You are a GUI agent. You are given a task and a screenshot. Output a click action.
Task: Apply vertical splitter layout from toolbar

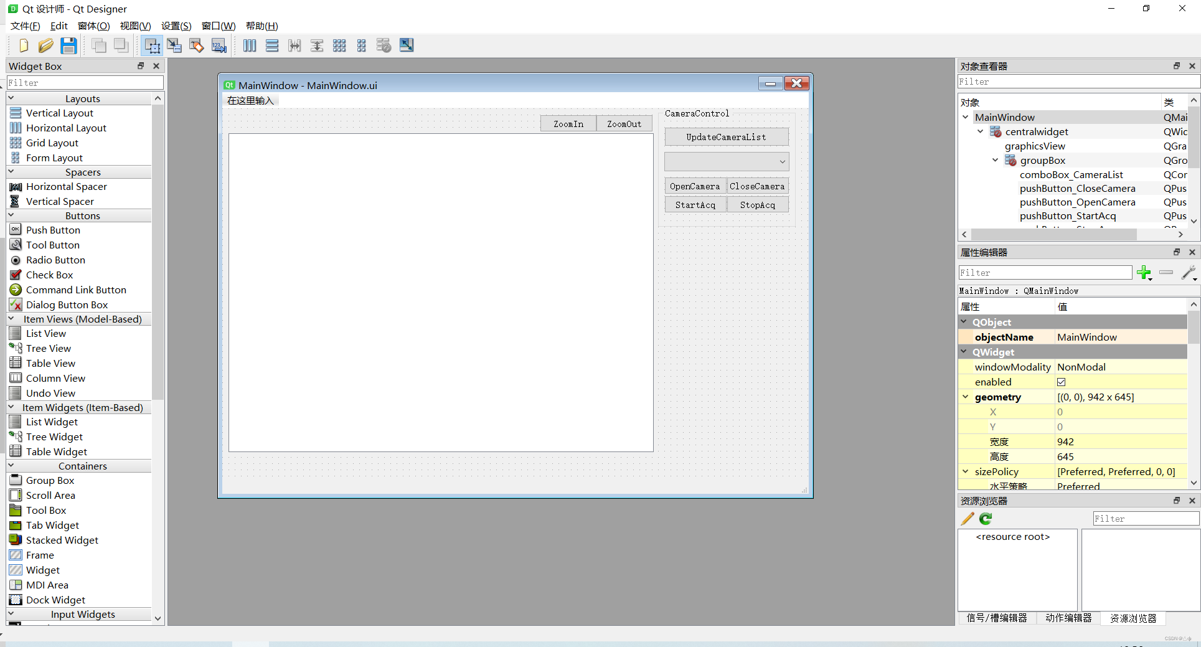click(x=317, y=45)
